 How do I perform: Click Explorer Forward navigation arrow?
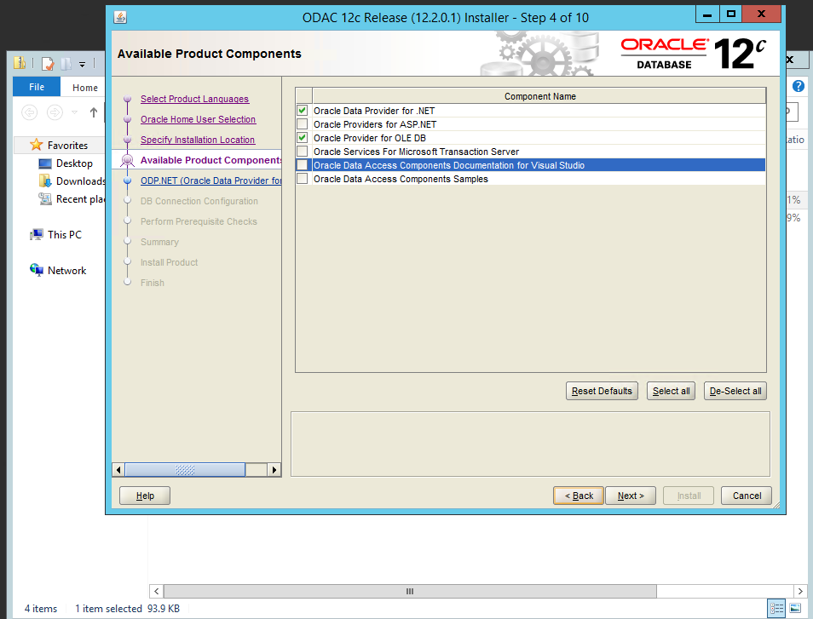(x=55, y=112)
